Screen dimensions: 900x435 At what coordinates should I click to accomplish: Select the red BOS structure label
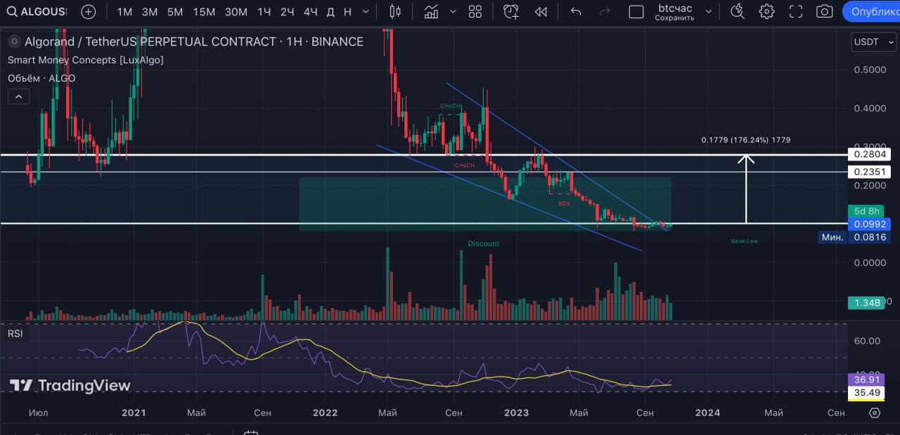pyautogui.click(x=564, y=203)
